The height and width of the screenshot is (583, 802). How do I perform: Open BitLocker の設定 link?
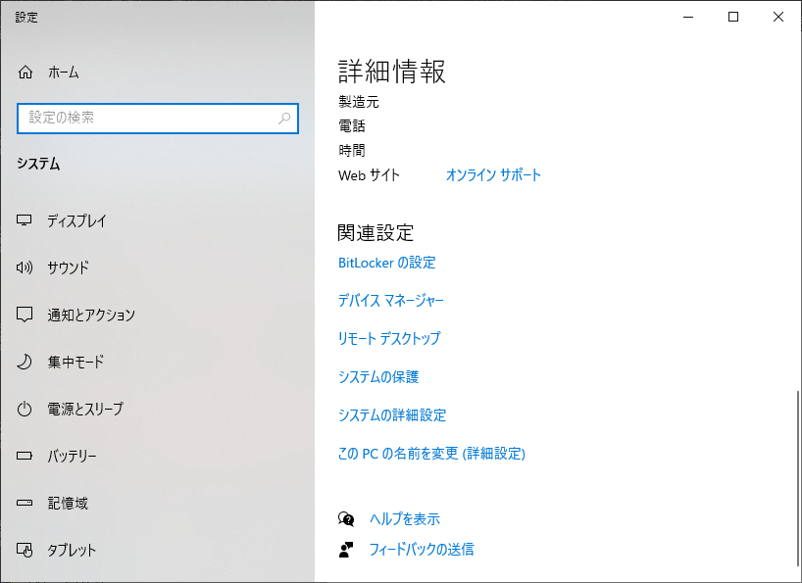tap(386, 263)
